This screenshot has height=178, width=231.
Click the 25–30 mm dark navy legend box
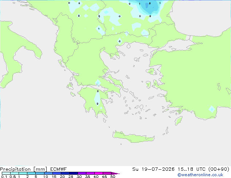coord(73,173)
